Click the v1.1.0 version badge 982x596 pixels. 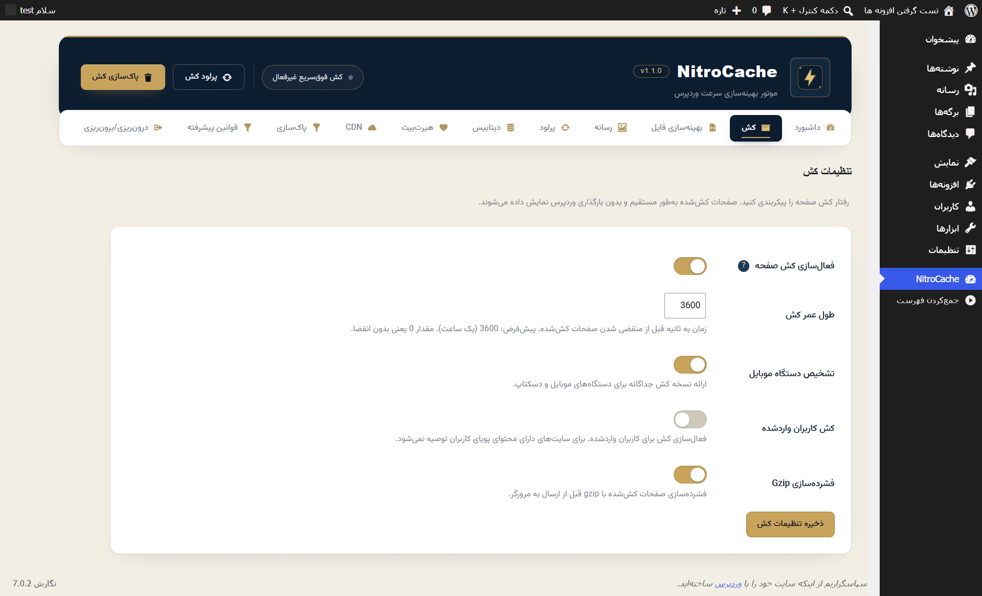coord(651,71)
